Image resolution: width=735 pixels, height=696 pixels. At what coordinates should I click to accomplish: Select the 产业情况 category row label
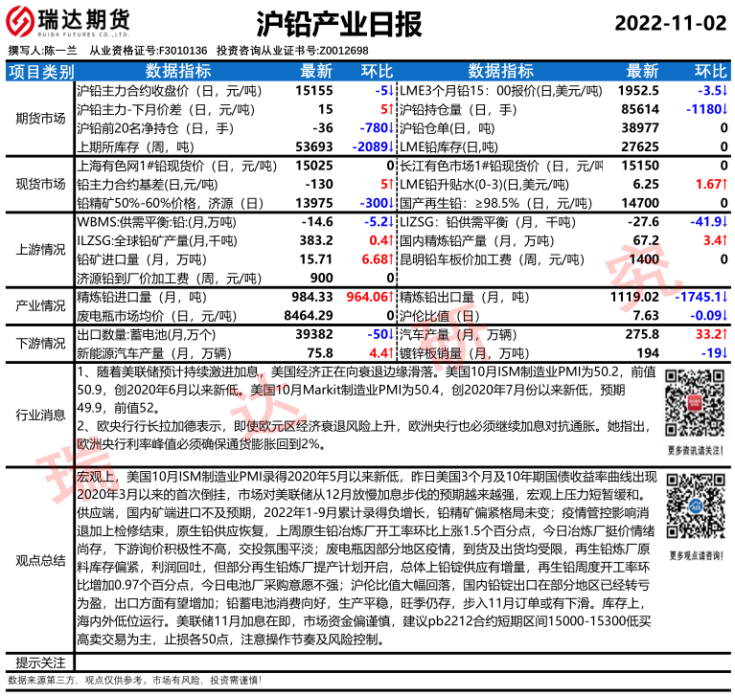[39, 306]
